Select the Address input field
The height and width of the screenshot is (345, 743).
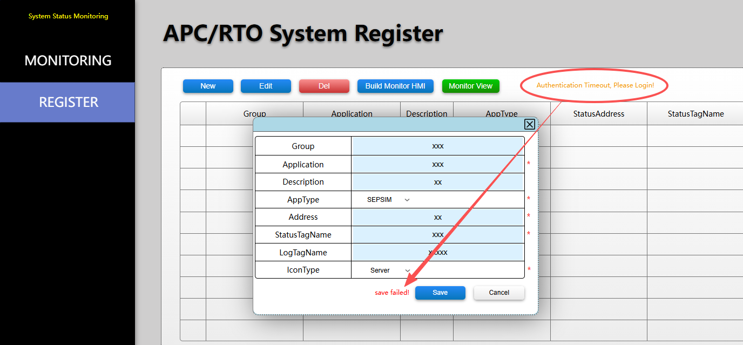437,217
